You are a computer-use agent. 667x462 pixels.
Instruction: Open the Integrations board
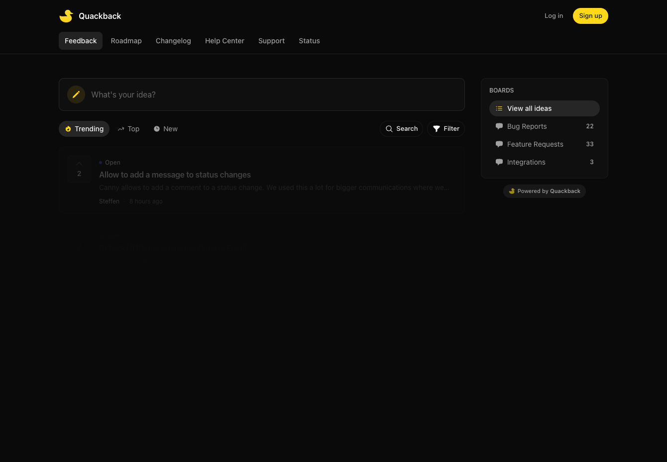click(545, 162)
